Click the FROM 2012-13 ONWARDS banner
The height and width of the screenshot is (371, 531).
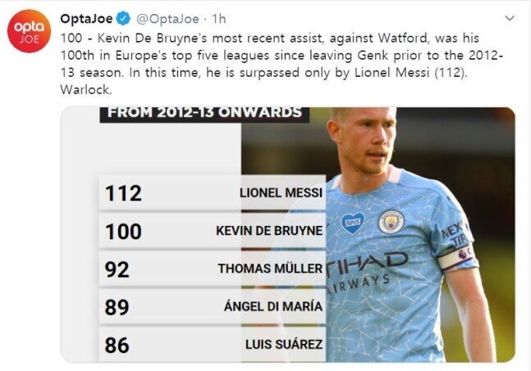204,114
